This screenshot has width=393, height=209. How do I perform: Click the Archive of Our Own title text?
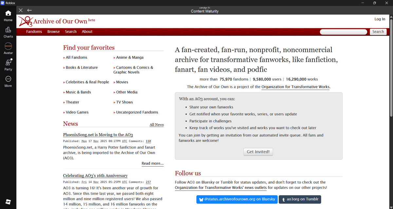tap(60, 21)
